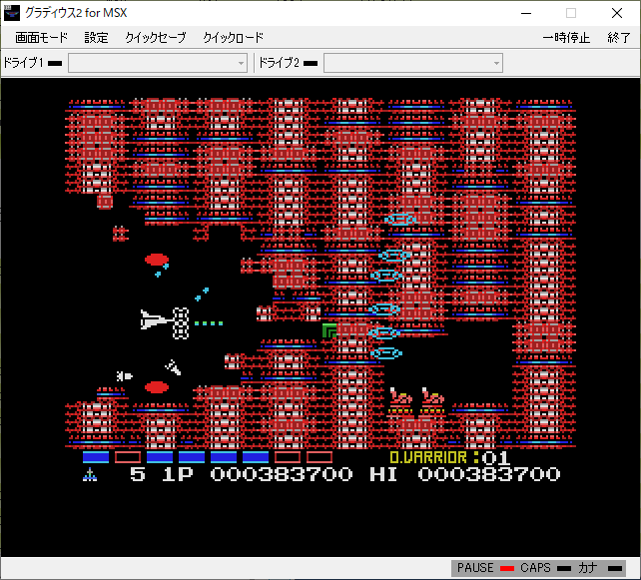Click the 1P score 000383700
This screenshot has height=580, width=641.
click(282, 474)
